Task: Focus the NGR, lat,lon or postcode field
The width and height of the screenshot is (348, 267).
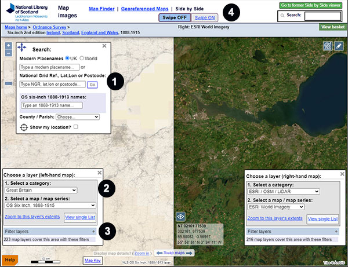Action: 52,84
